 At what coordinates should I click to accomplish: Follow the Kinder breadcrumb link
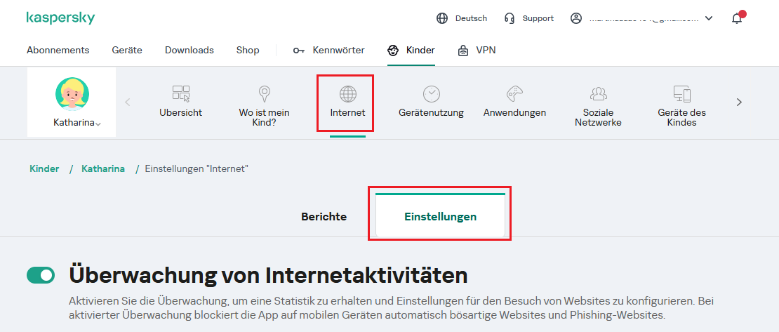point(44,169)
